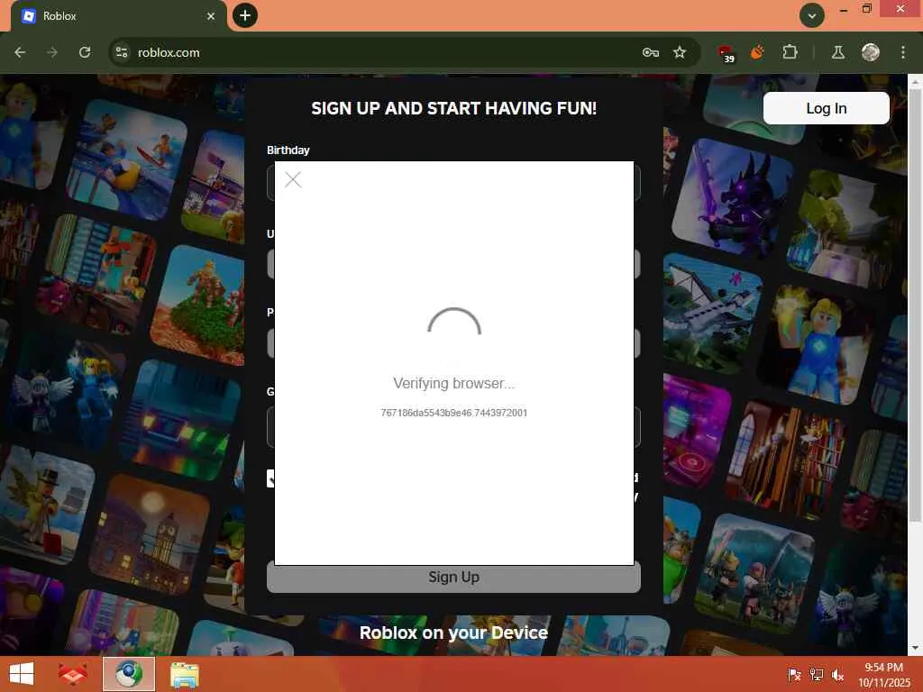Open File Explorer from taskbar
The height and width of the screenshot is (692, 923).
click(184, 674)
